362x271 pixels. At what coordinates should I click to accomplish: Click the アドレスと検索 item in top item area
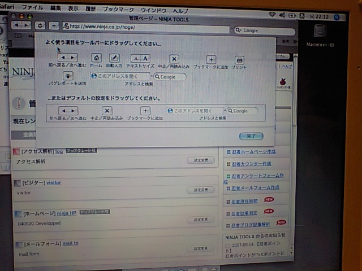click(139, 78)
